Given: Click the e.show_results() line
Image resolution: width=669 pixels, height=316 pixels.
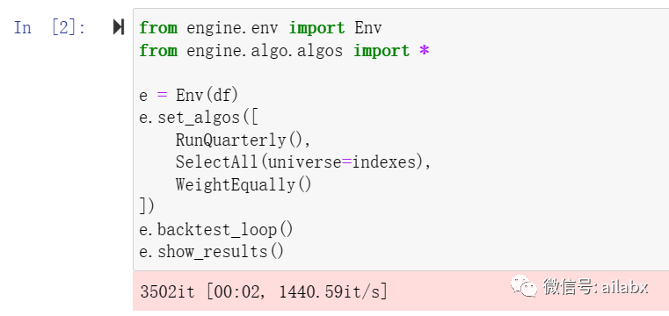Looking at the screenshot, I should tap(212, 252).
